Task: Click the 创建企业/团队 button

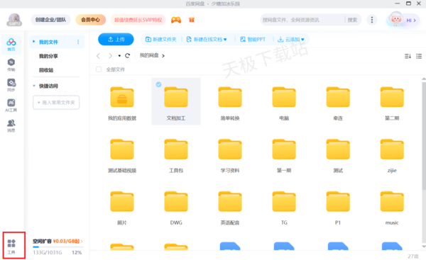Action: click(x=50, y=20)
